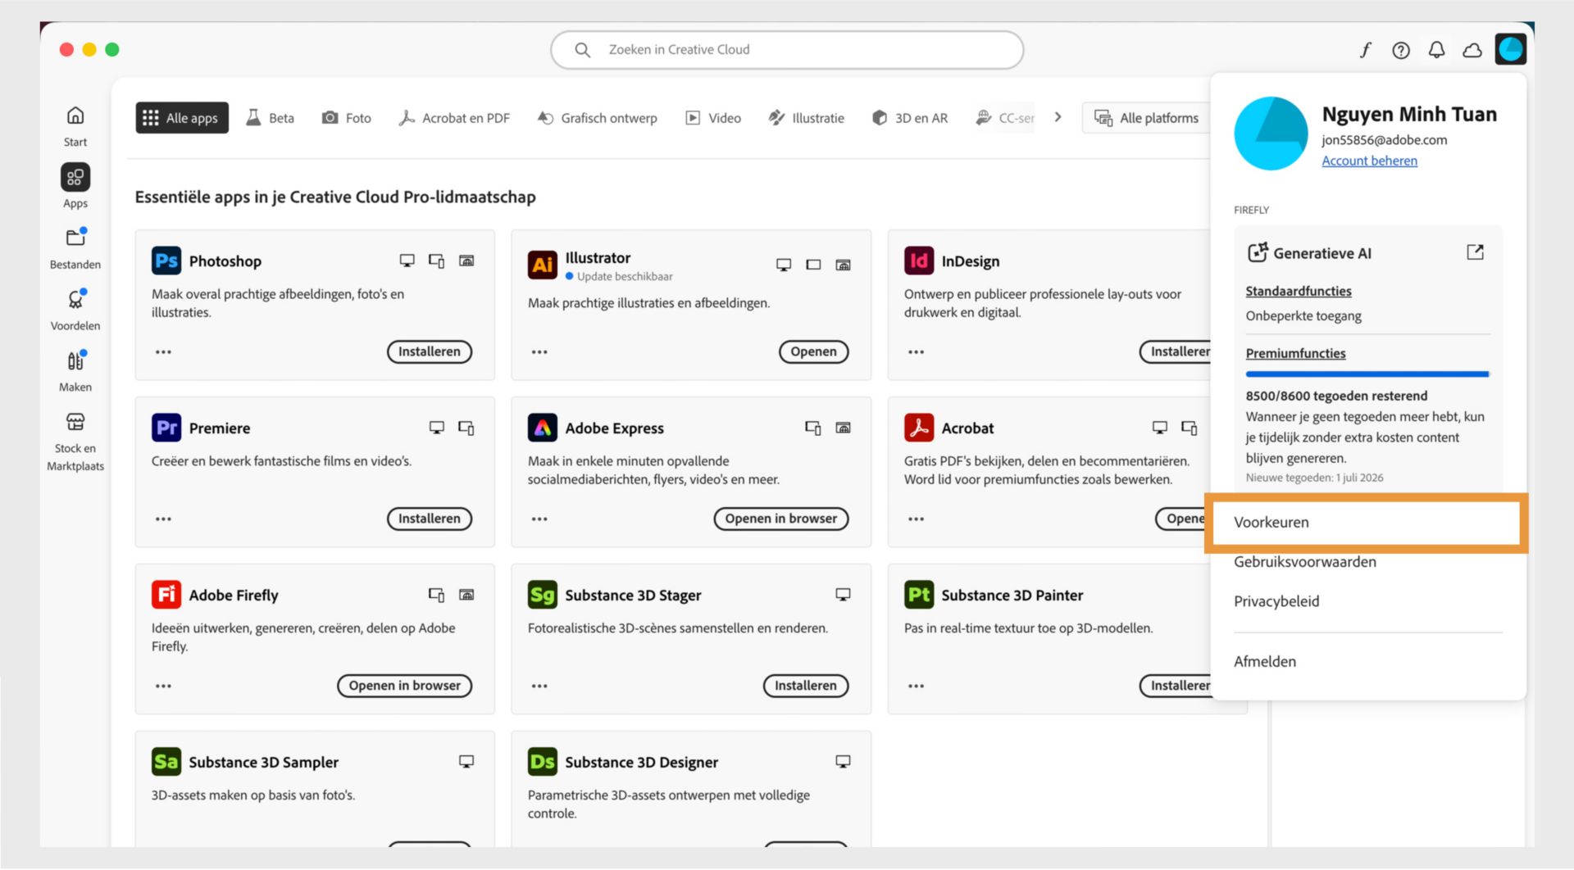The height and width of the screenshot is (870, 1574).
Task: Open the Standaardfuncties link
Action: point(1299,292)
